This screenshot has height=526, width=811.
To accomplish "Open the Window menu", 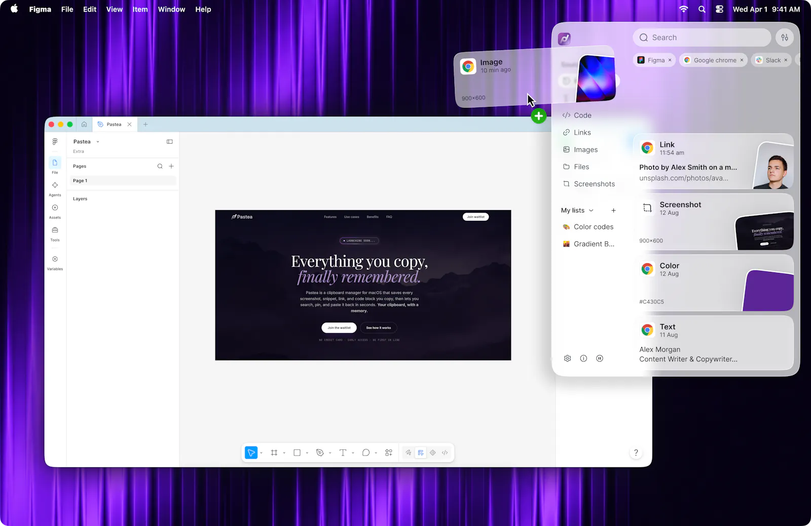I will tap(171, 9).
